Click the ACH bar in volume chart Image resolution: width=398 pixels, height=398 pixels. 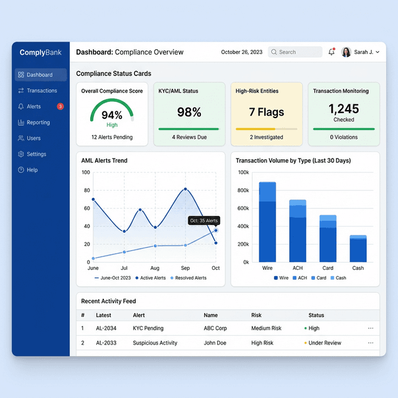pyautogui.click(x=297, y=231)
